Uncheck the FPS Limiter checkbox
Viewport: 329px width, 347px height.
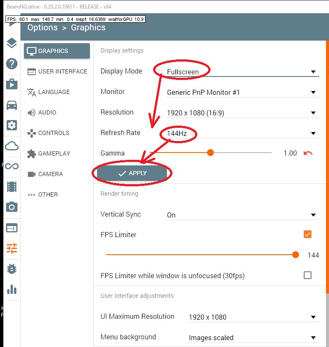[x=308, y=234]
